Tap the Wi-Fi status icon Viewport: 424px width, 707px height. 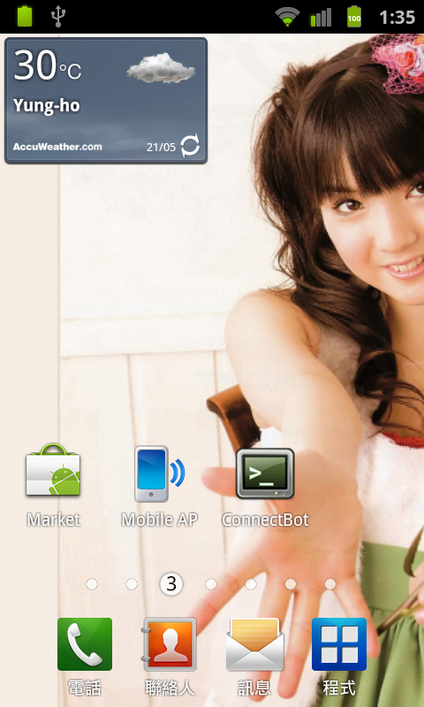(x=287, y=17)
